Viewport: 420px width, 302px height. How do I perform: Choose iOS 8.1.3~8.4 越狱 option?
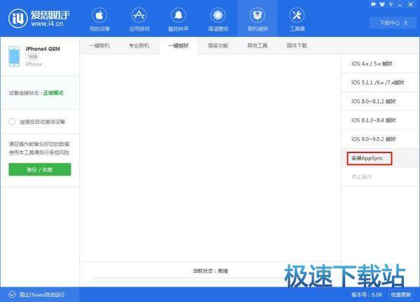(380, 120)
